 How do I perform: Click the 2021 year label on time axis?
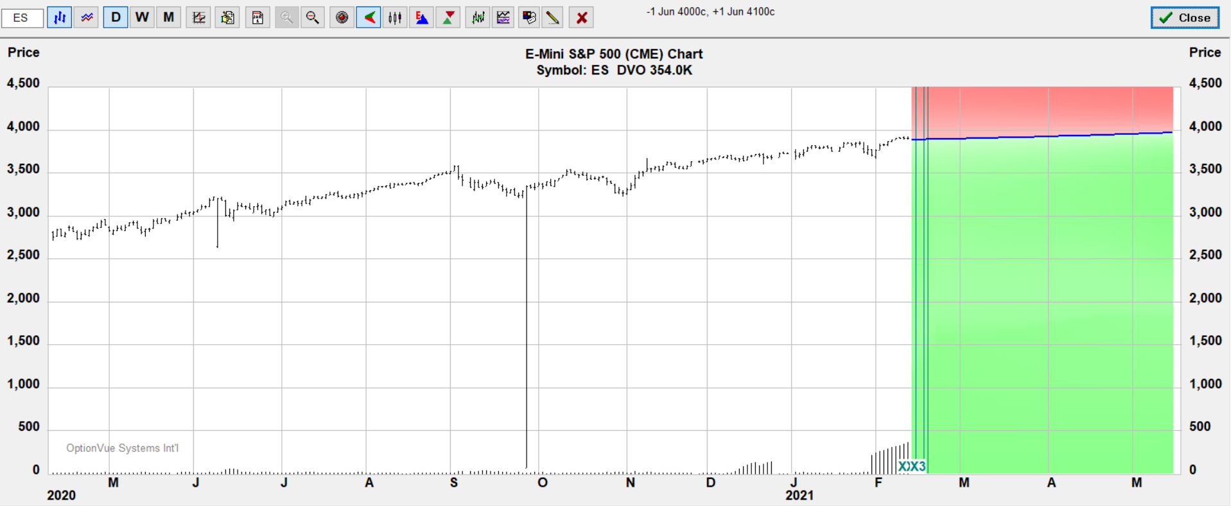point(799,495)
